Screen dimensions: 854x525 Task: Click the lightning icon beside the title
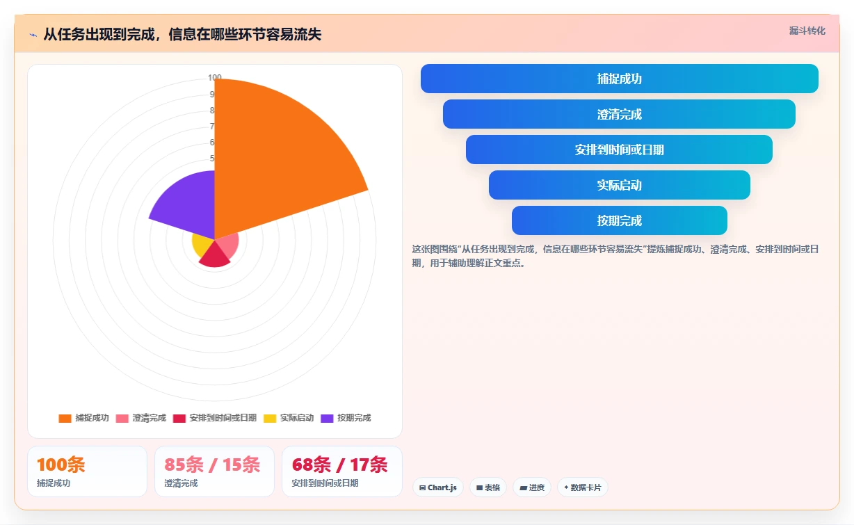33,35
